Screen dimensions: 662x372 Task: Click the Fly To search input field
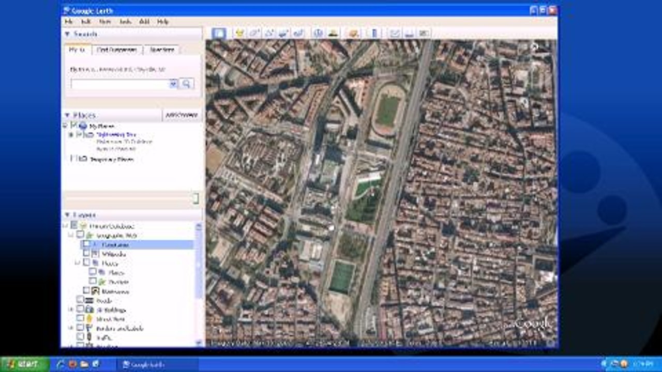pos(121,83)
